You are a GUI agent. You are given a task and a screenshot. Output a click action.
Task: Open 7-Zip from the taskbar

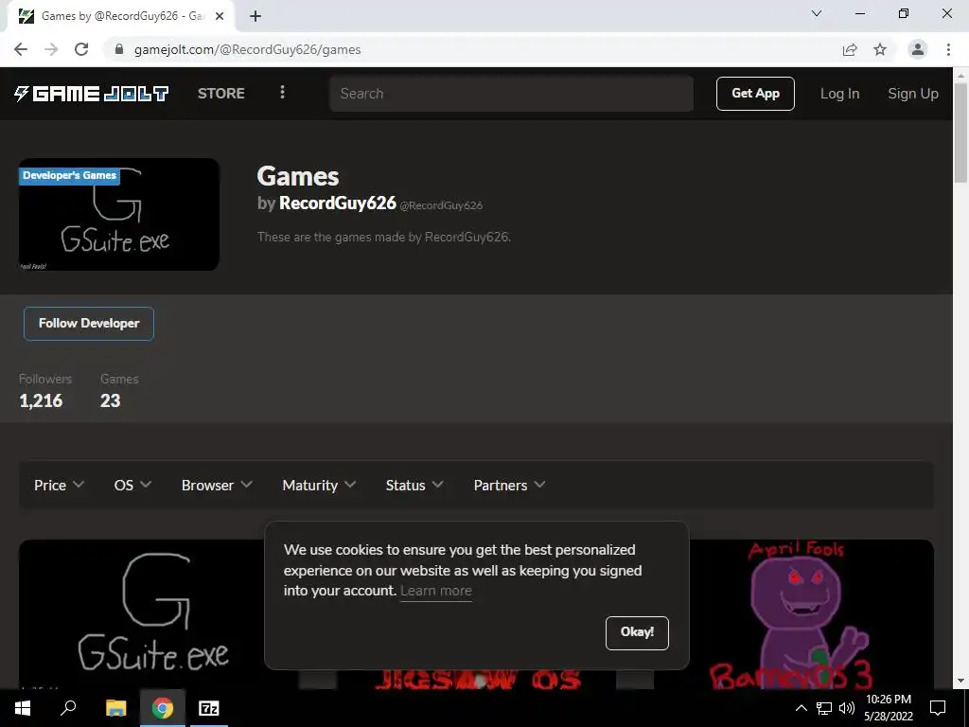(x=209, y=708)
